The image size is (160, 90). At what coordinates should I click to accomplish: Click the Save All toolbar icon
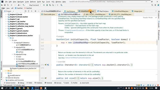pyautogui.click(x=5, y=5)
